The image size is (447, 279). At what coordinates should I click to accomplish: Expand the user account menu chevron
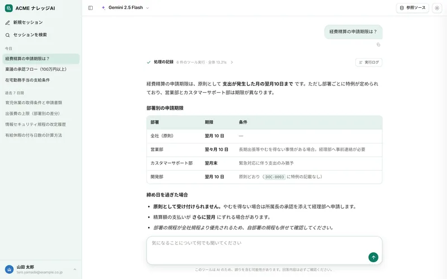click(75, 269)
